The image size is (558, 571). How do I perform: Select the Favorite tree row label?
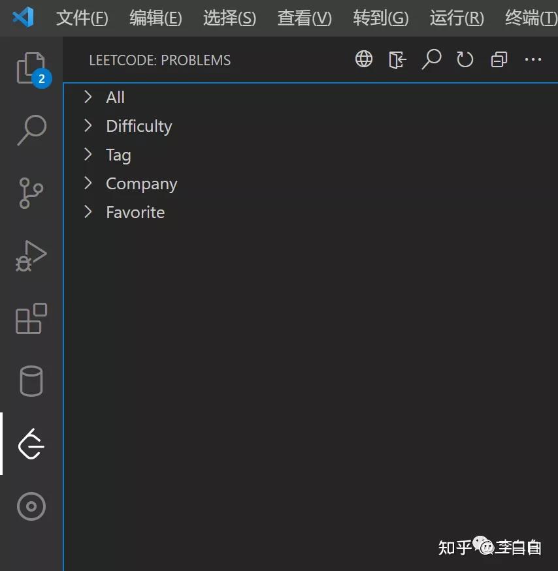coord(135,212)
